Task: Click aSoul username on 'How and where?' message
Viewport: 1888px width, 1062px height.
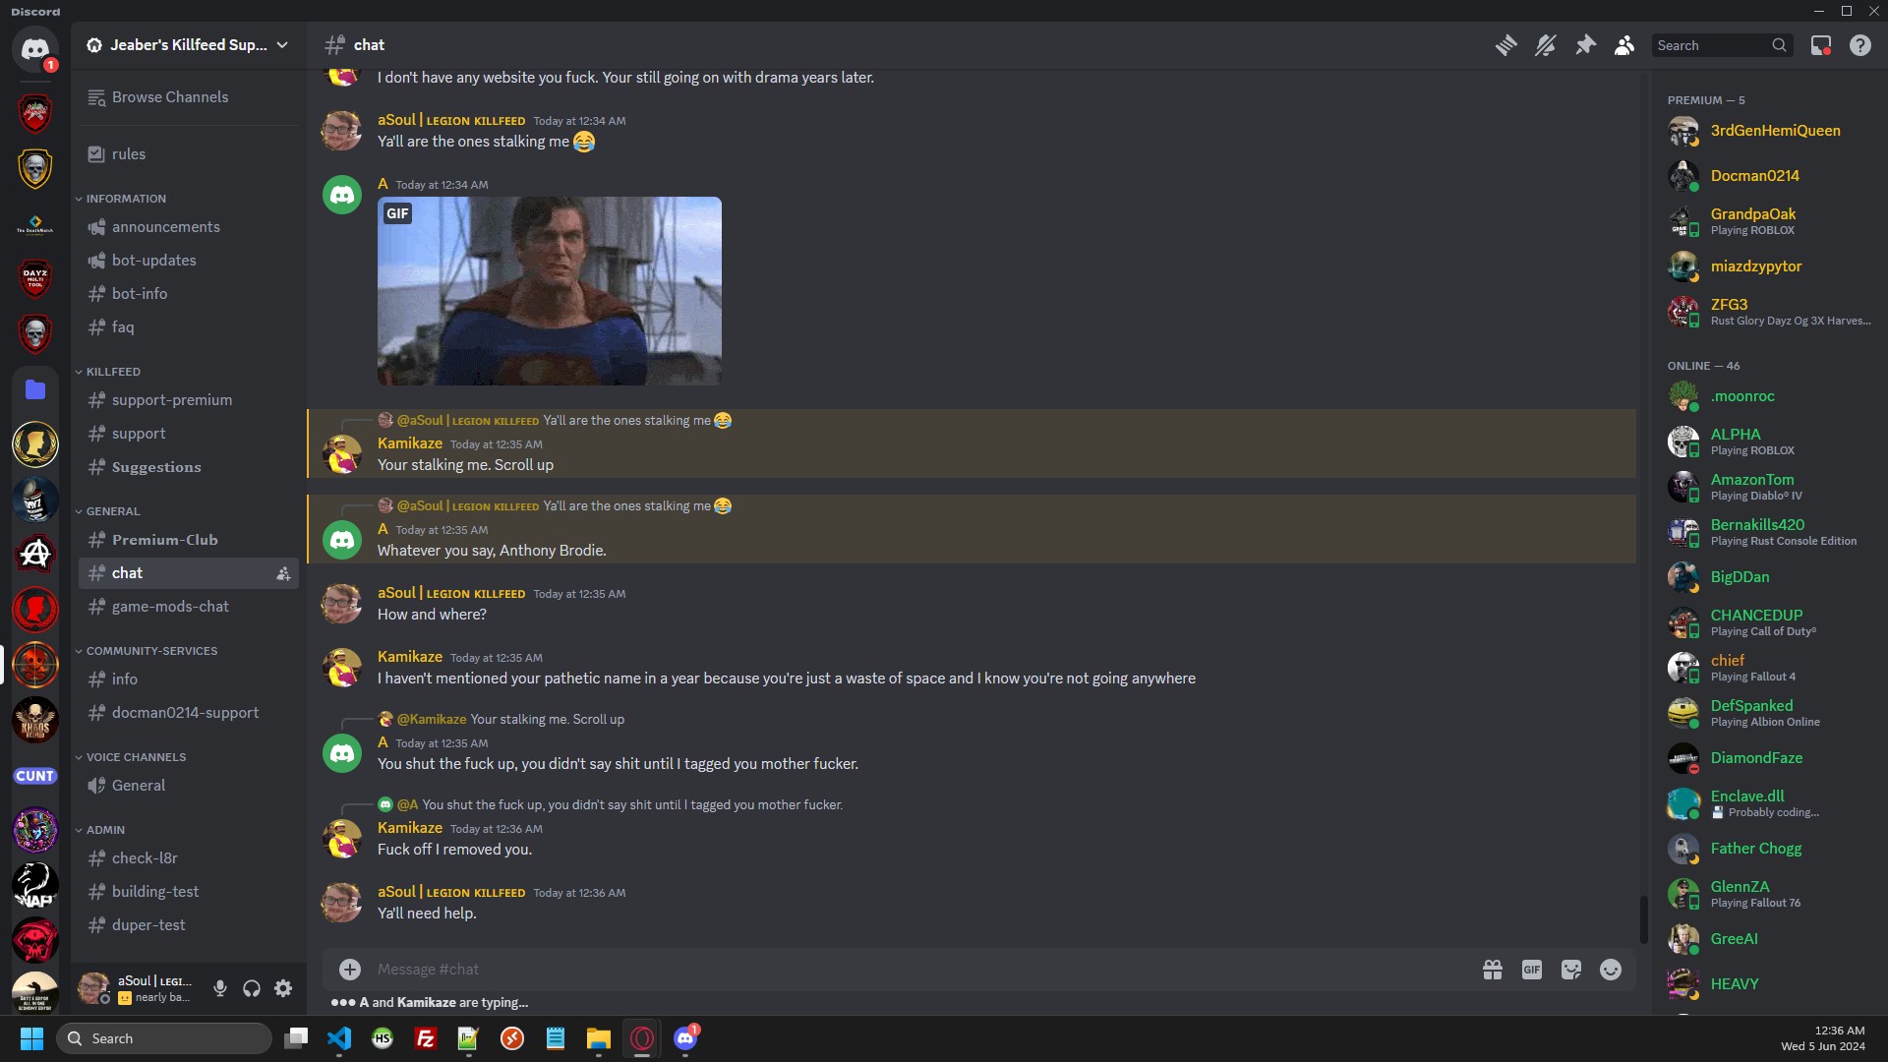Action: tap(451, 593)
